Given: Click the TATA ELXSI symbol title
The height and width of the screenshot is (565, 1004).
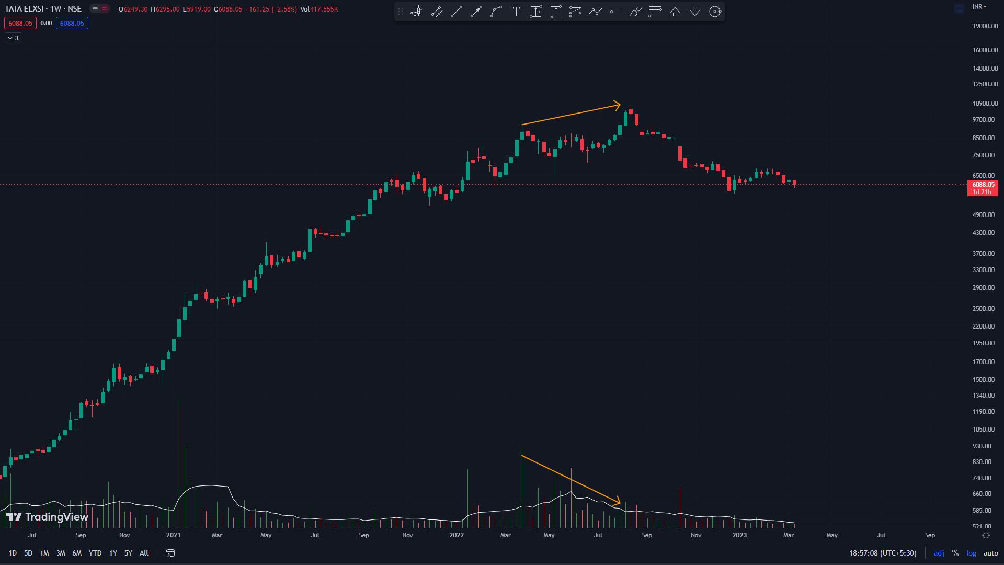Looking at the screenshot, I should pyautogui.click(x=43, y=9).
